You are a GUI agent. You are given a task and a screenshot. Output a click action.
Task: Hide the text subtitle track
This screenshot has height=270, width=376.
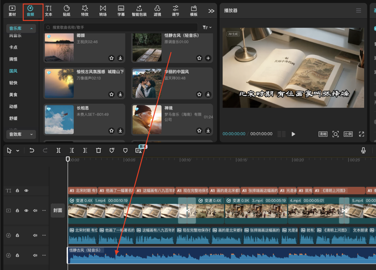[x=26, y=191]
